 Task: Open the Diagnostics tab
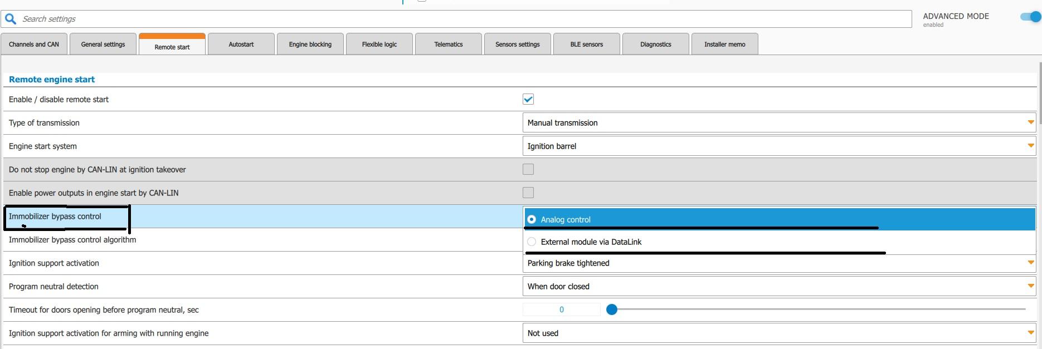click(656, 45)
